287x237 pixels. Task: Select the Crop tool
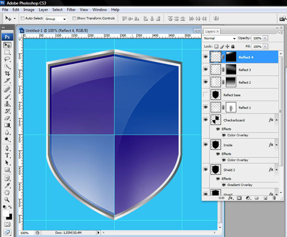tap(7, 73)
